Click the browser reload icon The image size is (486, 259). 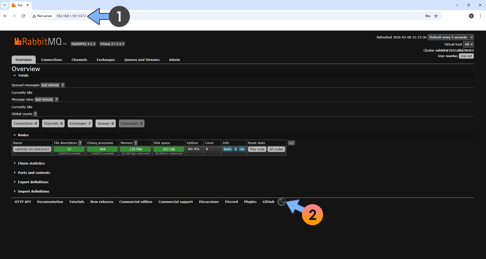coord(23,16)
